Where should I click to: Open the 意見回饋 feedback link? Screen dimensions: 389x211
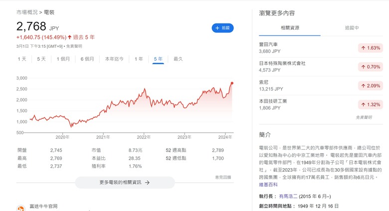[223, 177]
